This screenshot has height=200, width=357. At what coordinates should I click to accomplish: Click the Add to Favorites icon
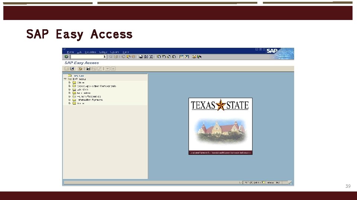(x=88, y=69)
